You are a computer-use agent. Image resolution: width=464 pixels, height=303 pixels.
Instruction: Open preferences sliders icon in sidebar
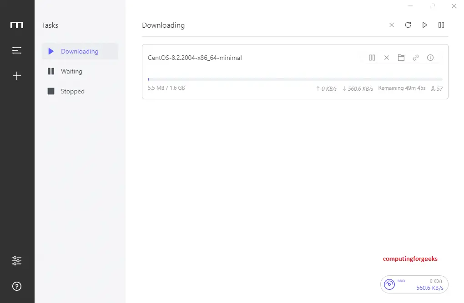tap(17, 260)
